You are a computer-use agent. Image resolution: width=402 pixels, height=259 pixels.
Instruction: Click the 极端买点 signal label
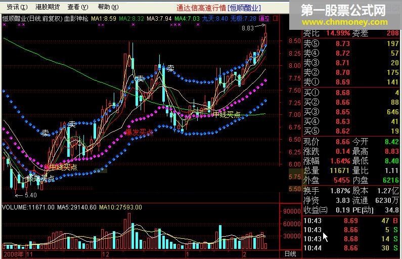click(40, 178)
